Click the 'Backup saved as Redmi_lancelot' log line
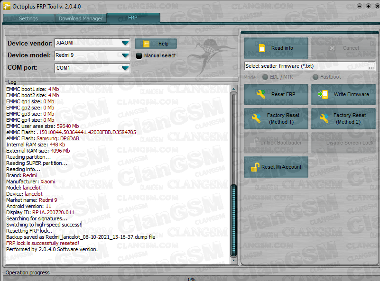This screenshot has height=281, width=380. [x=81, y=237]
